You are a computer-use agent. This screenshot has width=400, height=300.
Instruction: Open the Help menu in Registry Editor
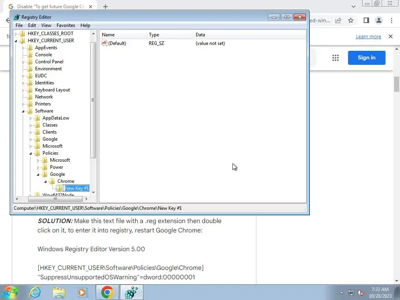point(85,25)
